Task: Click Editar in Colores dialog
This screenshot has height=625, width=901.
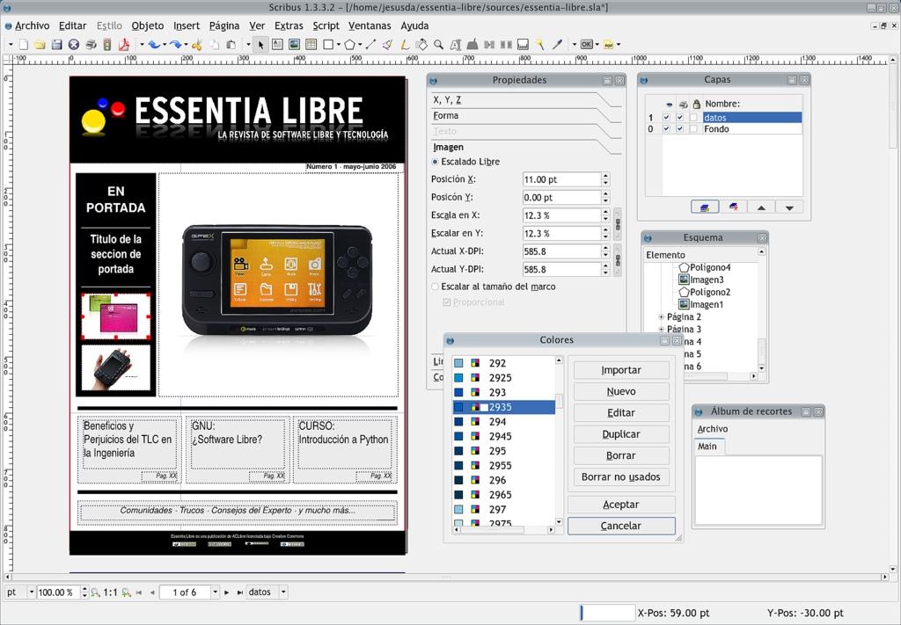Action: pyautogui.click(x=621, y=412)
